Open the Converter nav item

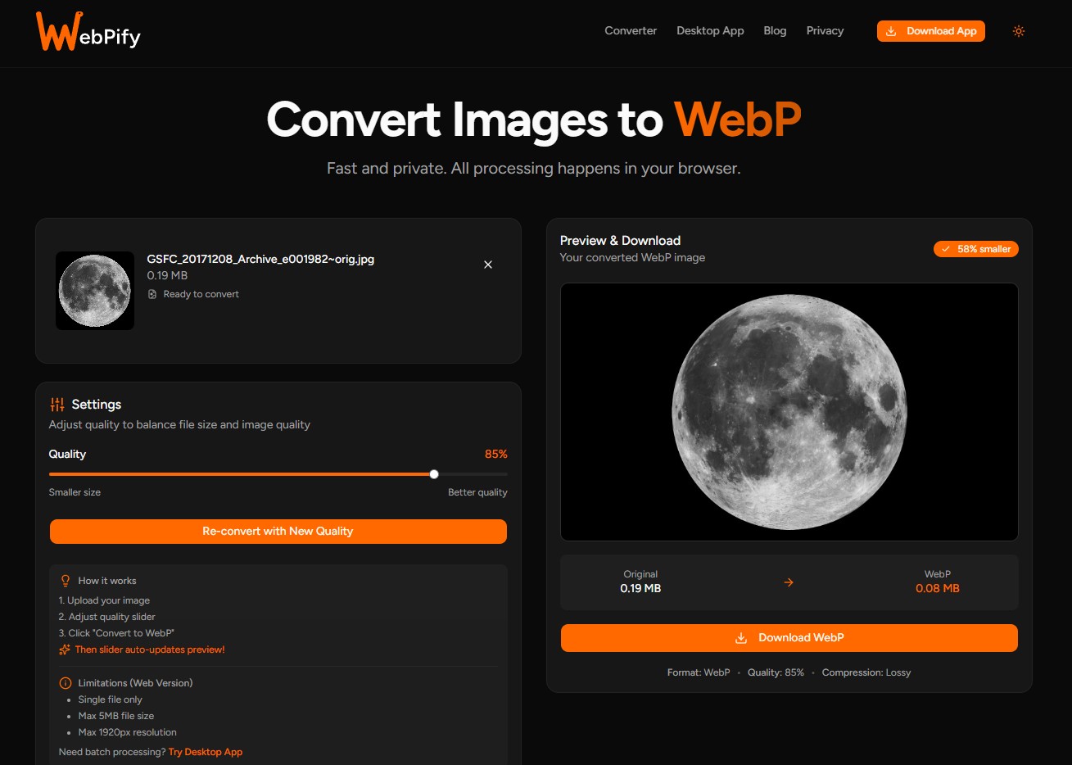pyautogui.click(x=631, y=31)
